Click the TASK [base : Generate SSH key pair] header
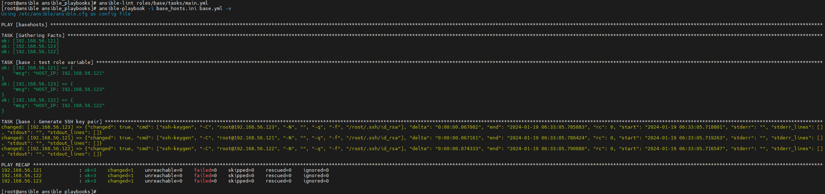 (x=52, y=121)
